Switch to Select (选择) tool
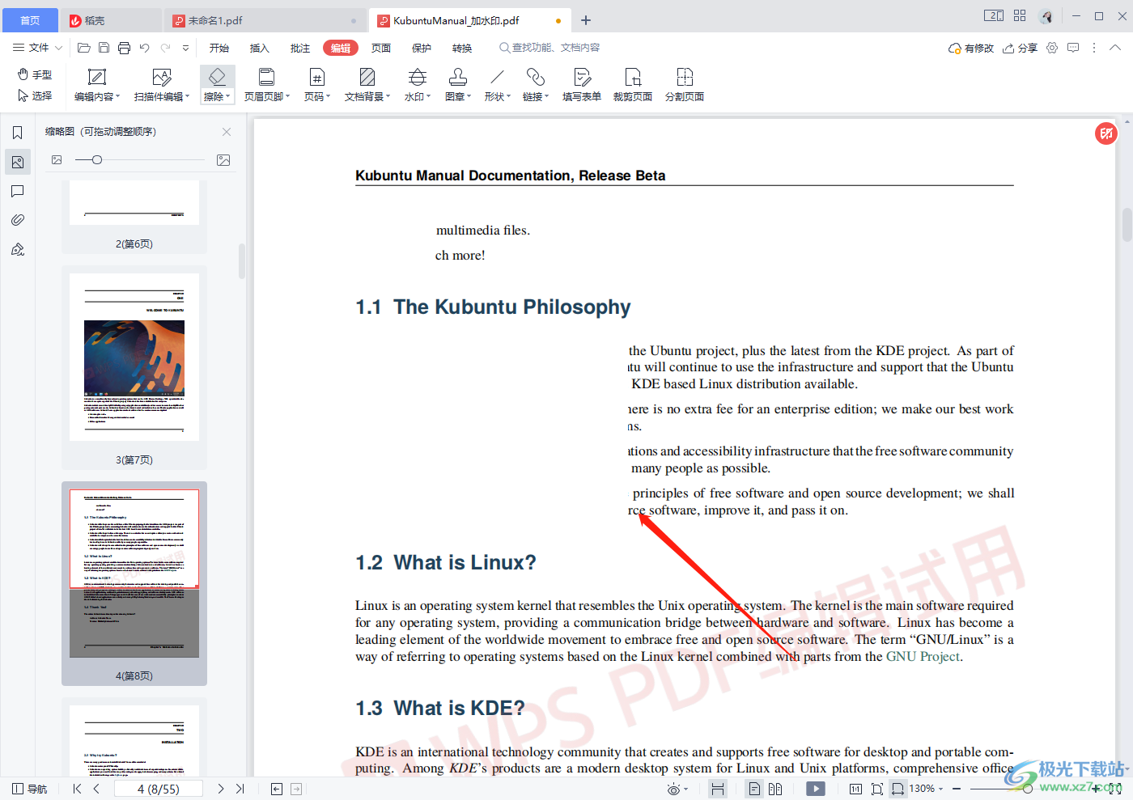The height and width of the screenshot is (800, 1133). 35,95
